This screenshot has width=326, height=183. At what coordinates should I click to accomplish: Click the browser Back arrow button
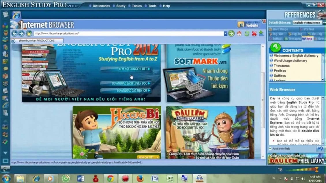(14, 33)
